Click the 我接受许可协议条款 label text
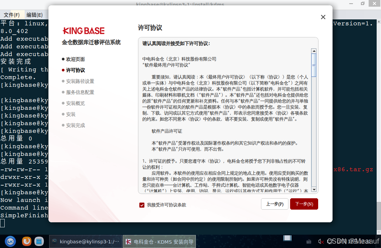 [x=166, y=205]
